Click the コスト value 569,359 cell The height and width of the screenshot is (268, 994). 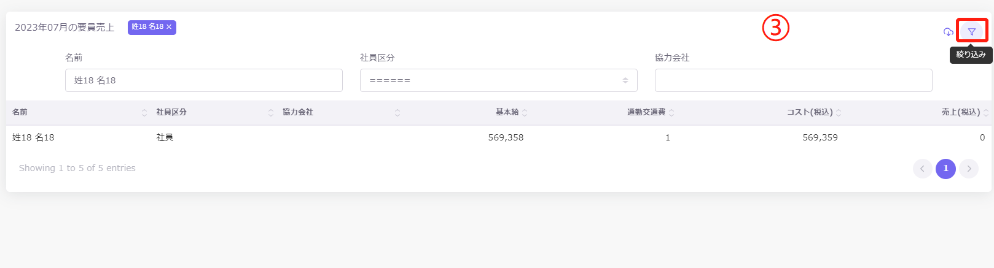click(820, 137)
